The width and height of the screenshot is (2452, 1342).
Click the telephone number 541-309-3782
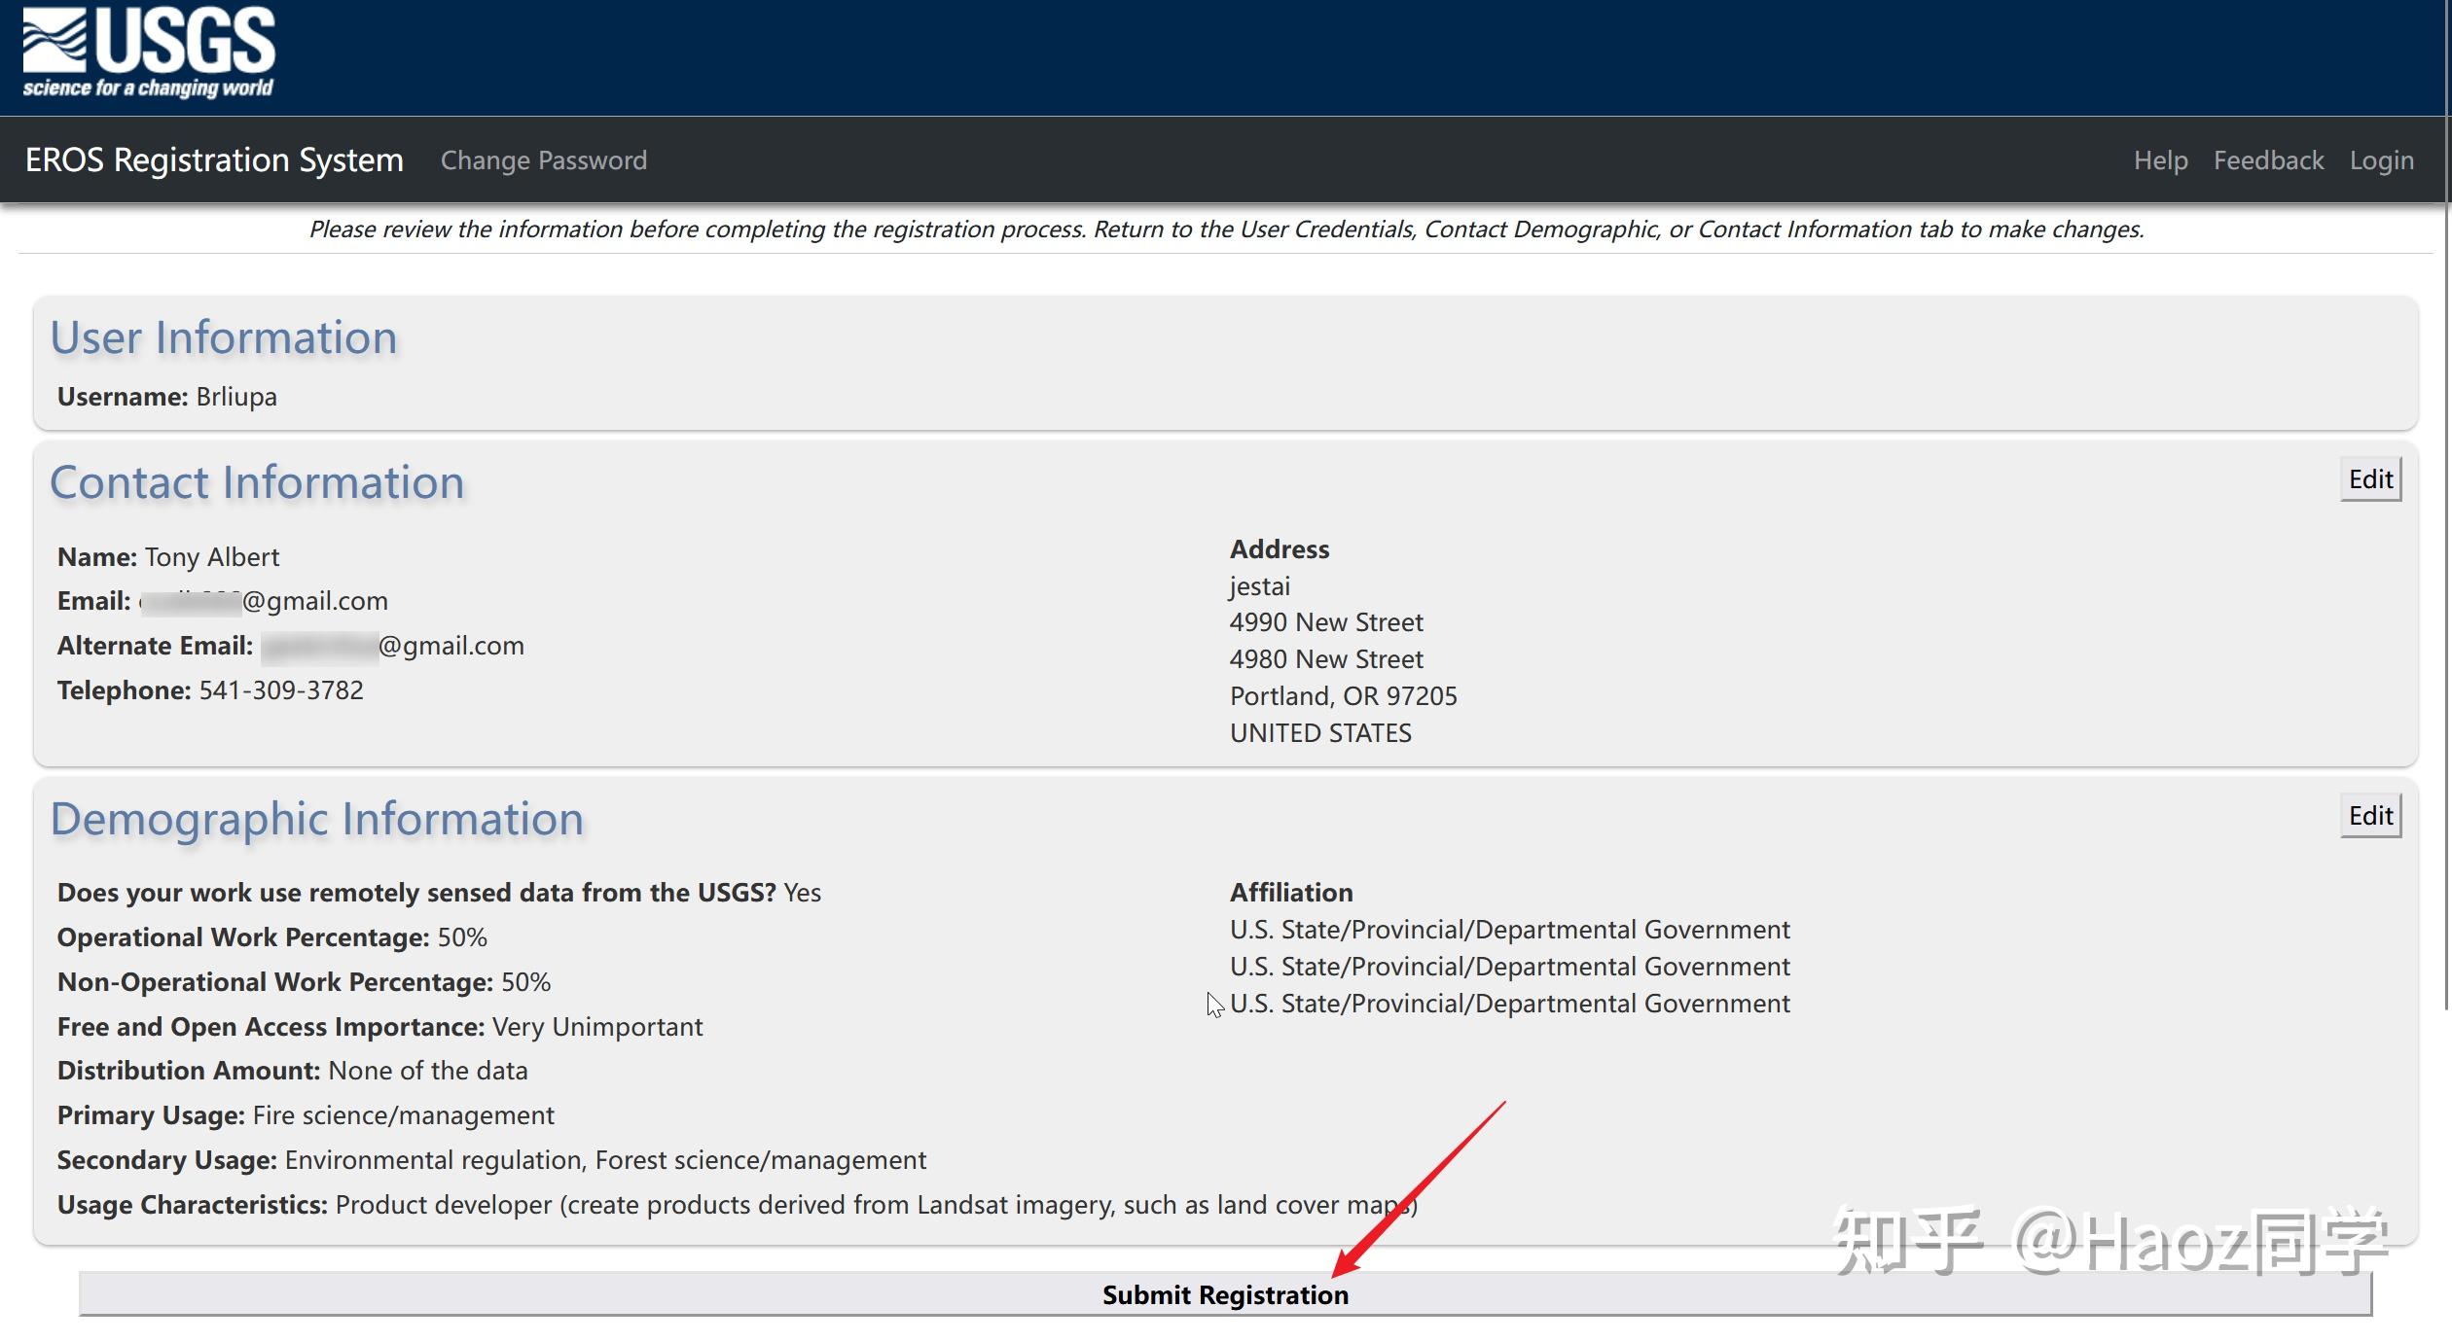pyautogui.click(x=280, y=690)
